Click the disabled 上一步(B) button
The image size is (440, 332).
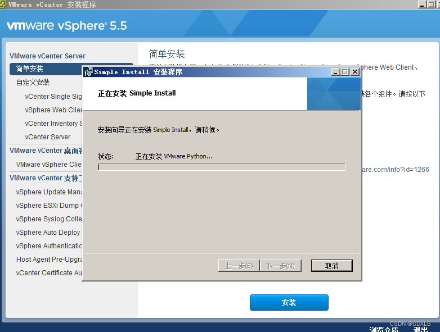click(239, 266)
